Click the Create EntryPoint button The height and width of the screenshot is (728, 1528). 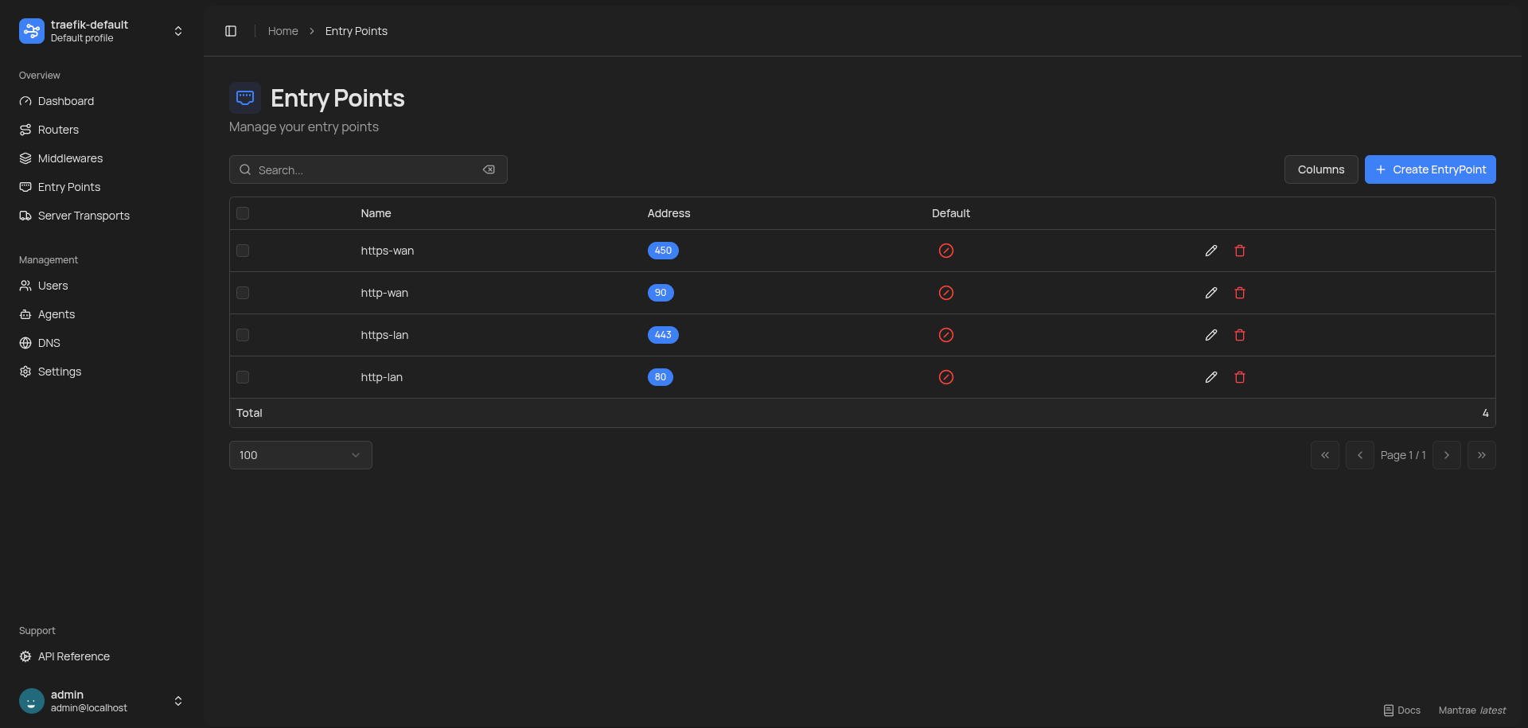1430,169
